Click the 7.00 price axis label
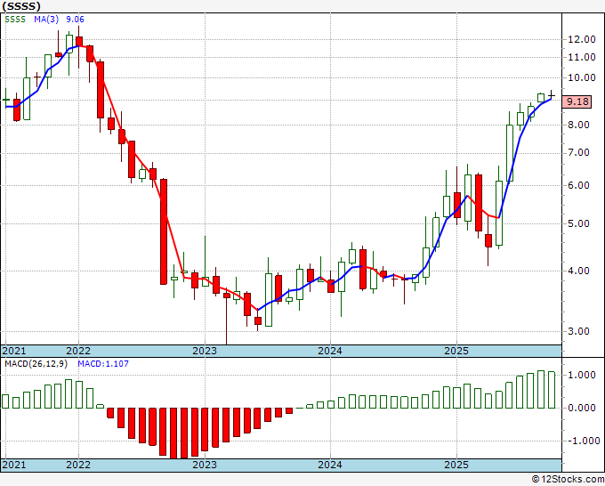Viewport: 605px width, 486px height. (x=578, y=153)
